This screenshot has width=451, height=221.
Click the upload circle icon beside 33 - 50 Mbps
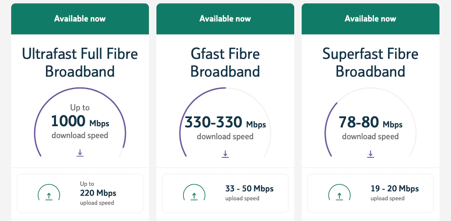click(x=194, y=193)
